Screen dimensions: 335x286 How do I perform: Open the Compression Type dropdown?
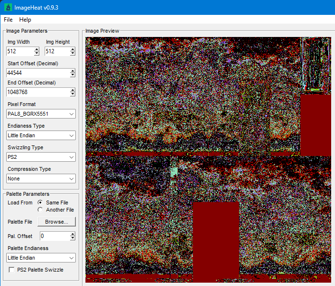click(41, 179)
